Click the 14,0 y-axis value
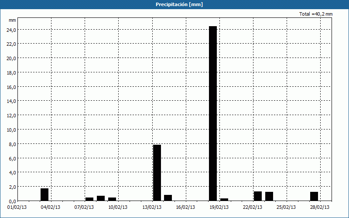Image resolution: width=349 pixels, height=218 pixels. 11,101
